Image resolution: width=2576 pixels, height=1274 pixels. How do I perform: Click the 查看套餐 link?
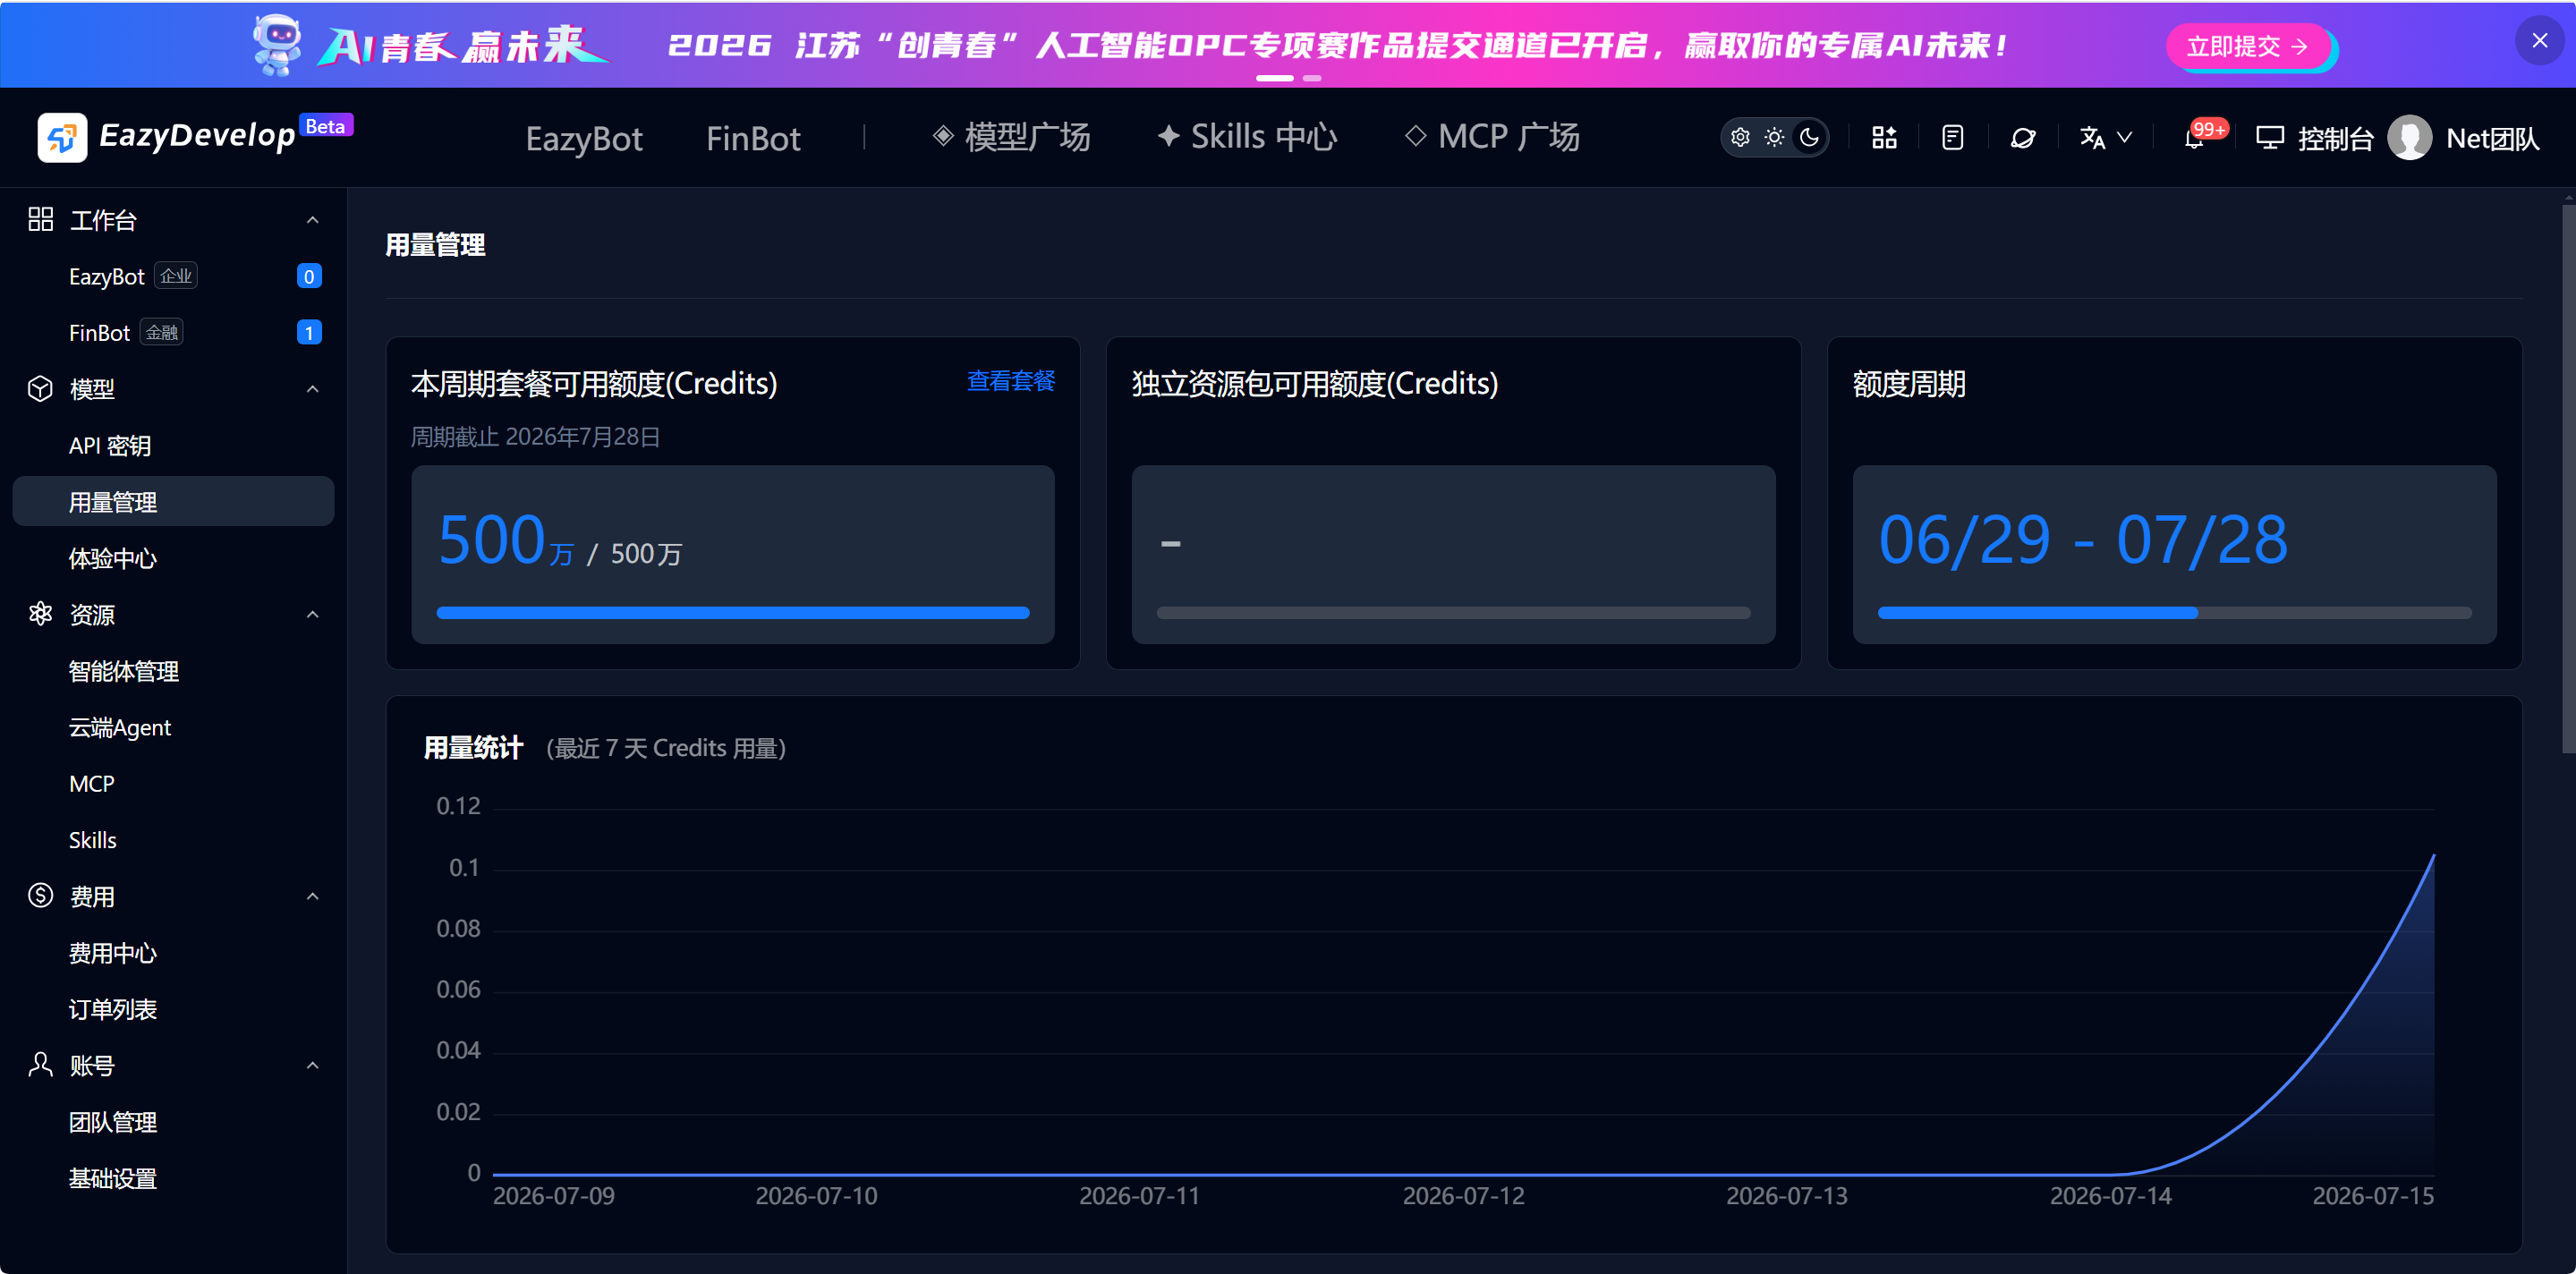[x=1011, y=381]
